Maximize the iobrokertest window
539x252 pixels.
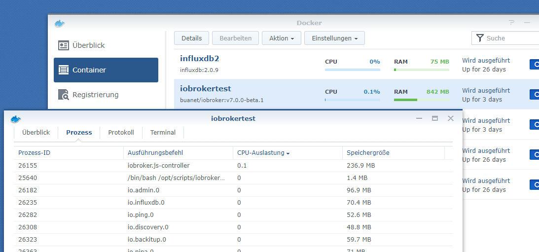pyautogui.click(x=435, y=119)
